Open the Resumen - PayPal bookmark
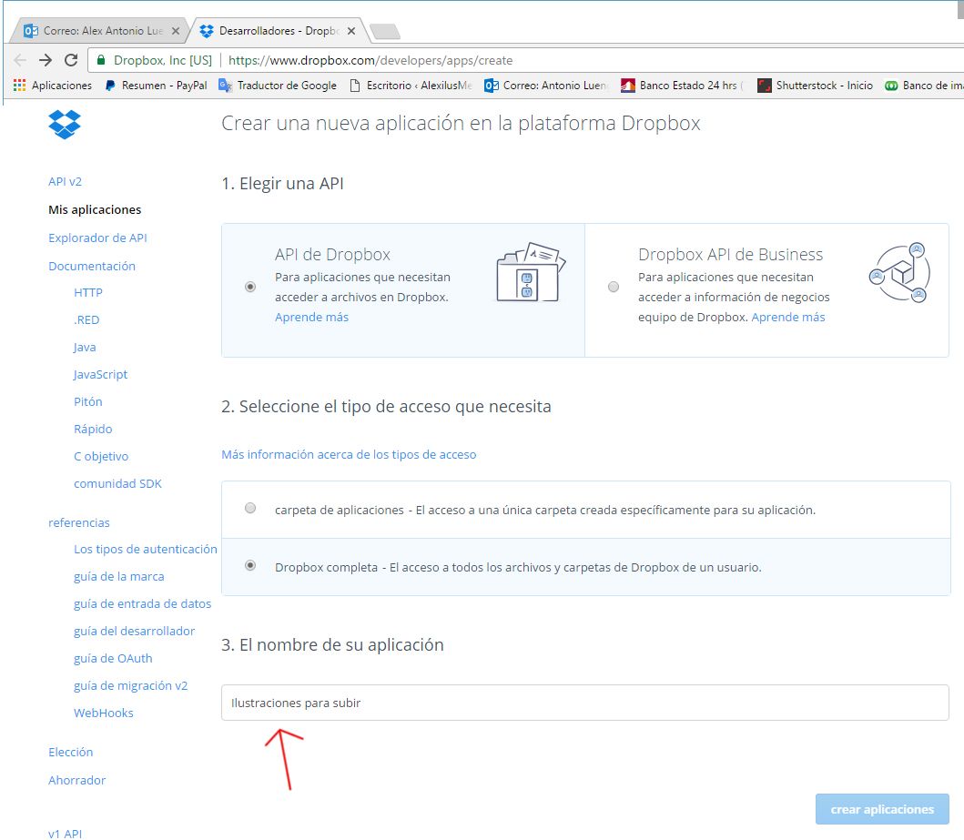Image resolution: width=964 pixels, height=840 pixels. point(157,86)
